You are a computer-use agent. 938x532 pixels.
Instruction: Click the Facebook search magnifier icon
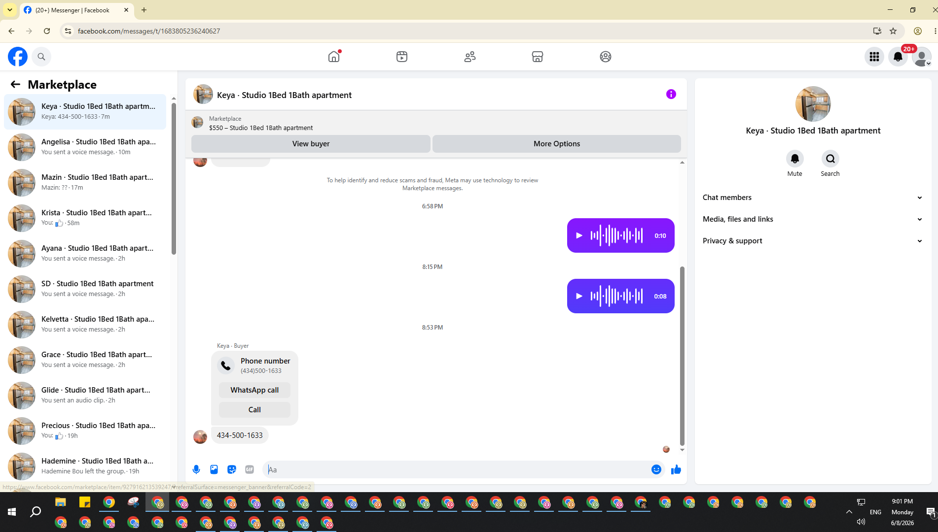coord(41,57)
